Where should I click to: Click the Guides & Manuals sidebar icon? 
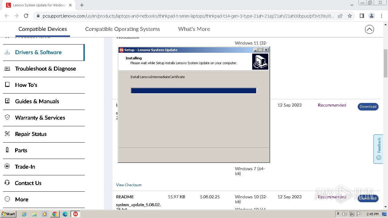pos(7,101)
